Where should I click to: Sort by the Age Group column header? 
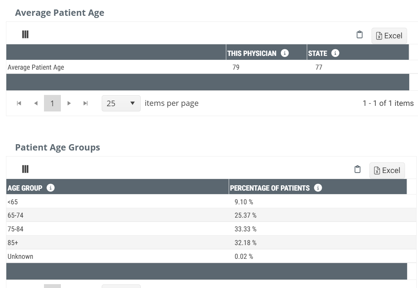click(x=25, y=188)
